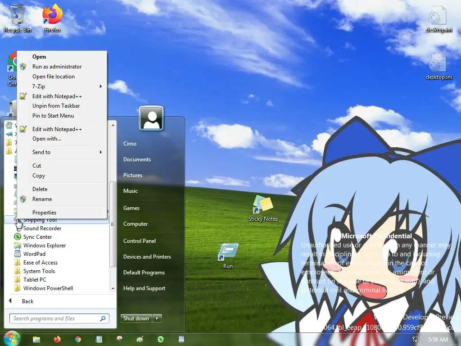The height and width of the screenshot is (346, 461).
Task: Click the Sync Center icon in programs list
Action: [18, 237]
